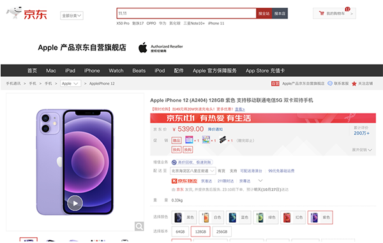Click the 三星Note10+ hot search link

pos(194,24)
